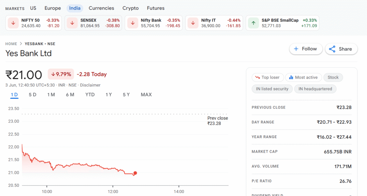Click the share icon next to Share
This screenshot has height=196, width=367.
click(x=332, y=49)
